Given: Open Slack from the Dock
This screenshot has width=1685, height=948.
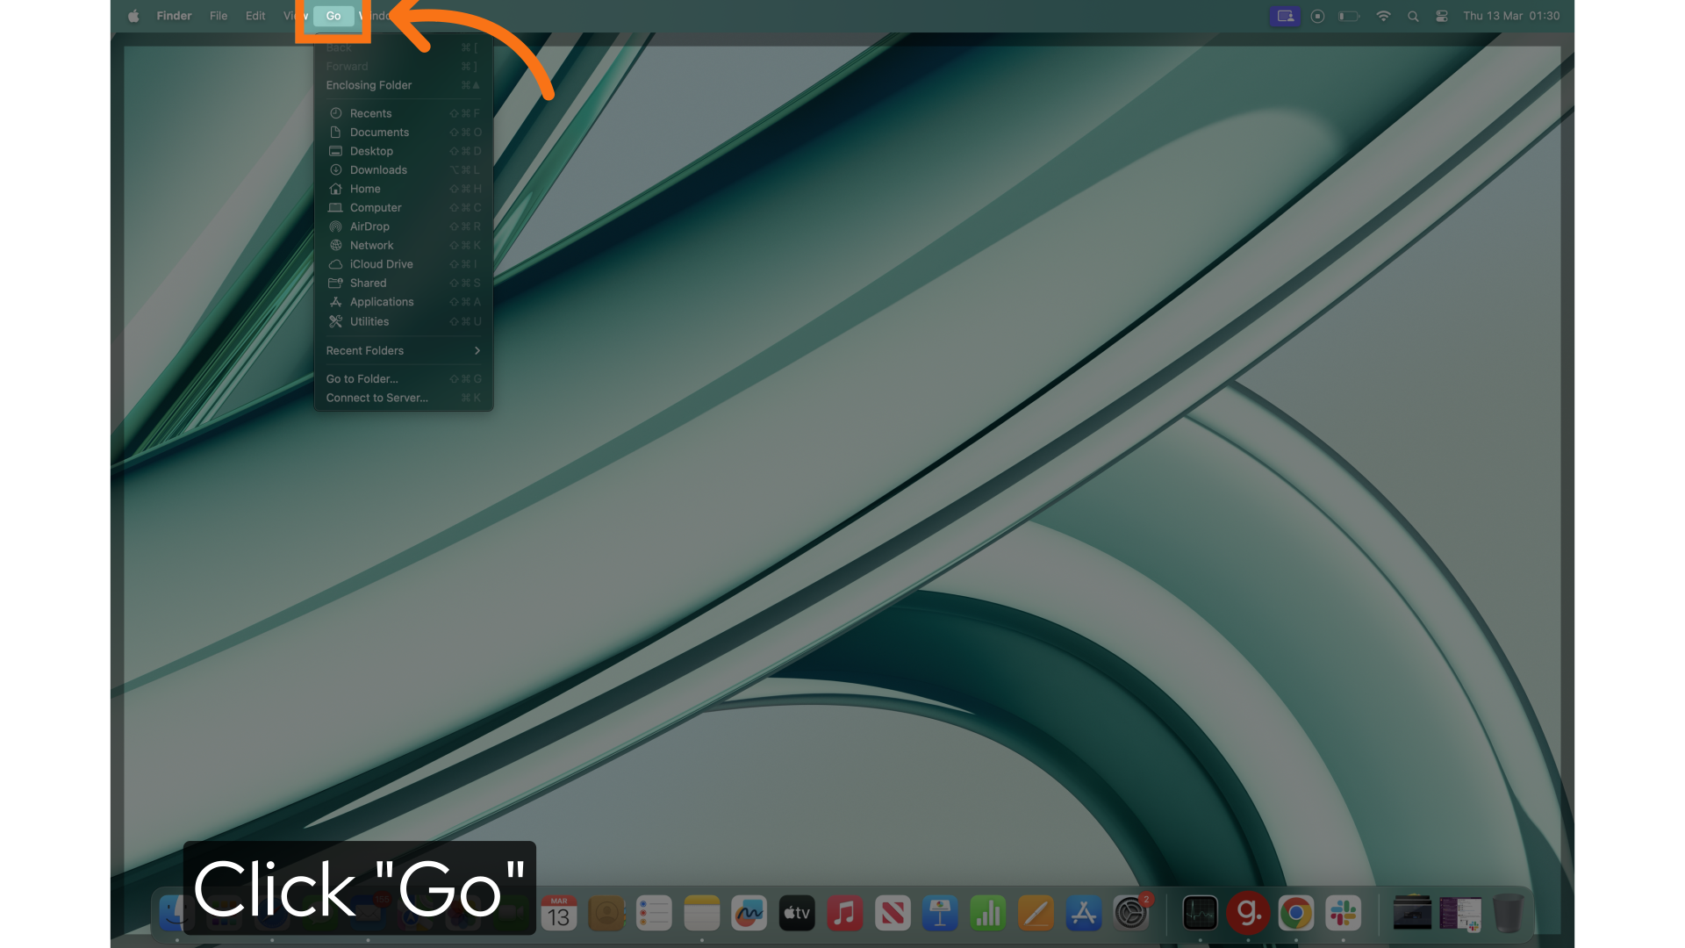Looking at the screenshot, I should point(1343,914).
